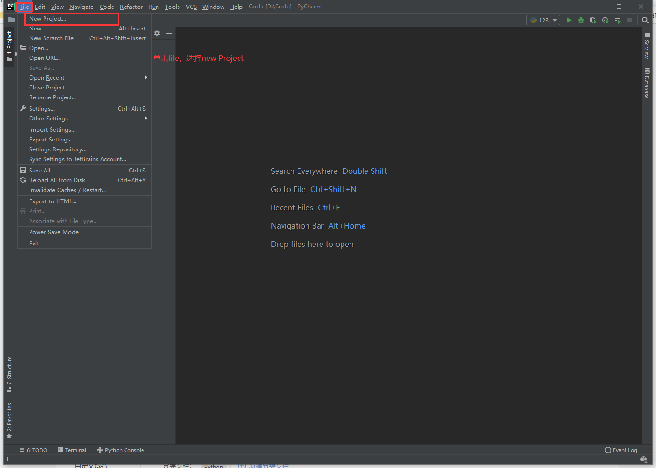The image size is (656, 468).
Task: Expand the Other Settings submenu
Action: 84,119
